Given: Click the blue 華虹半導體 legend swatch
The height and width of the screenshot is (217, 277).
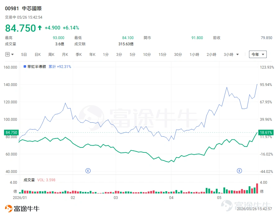Looking at the screenshot, I should [25, 66].
